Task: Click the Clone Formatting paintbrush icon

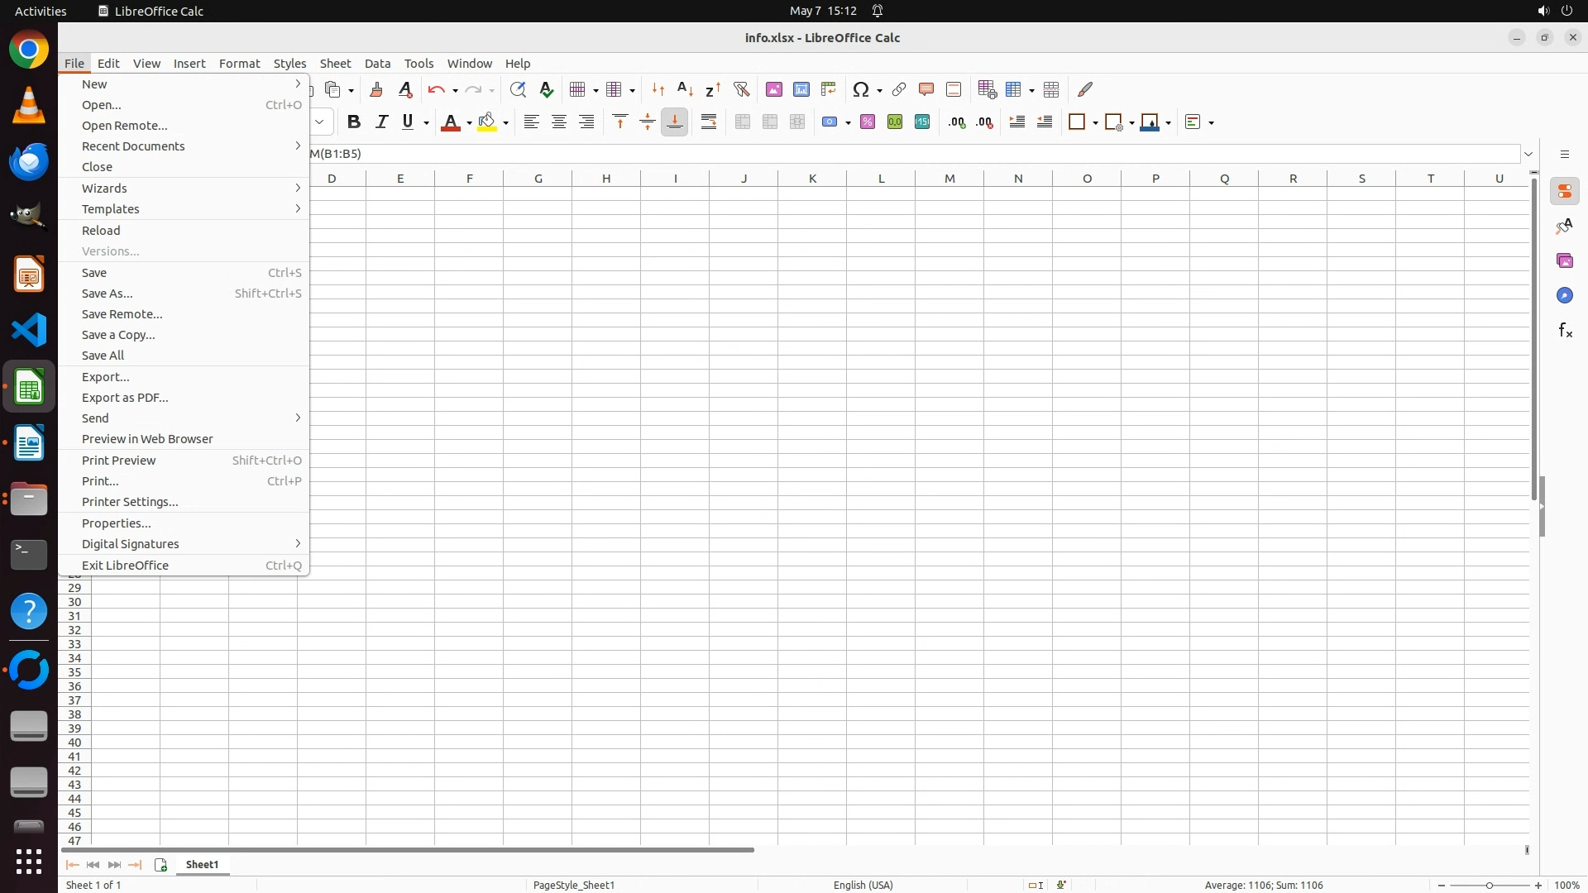Action: [x=376, y=89]
